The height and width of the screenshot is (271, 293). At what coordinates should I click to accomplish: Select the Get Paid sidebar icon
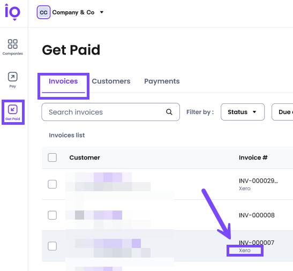point(12,112)
